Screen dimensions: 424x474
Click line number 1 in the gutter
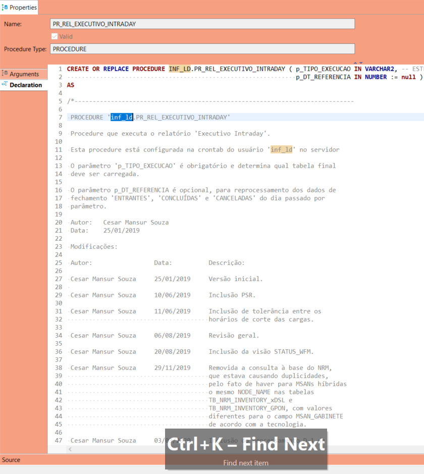(60, 69)
